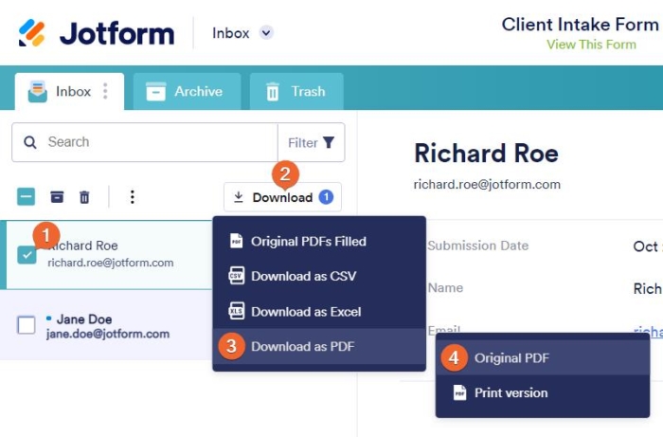Open the Filter button
Viewport: 663px width, 437px height.
click(312, 142)
